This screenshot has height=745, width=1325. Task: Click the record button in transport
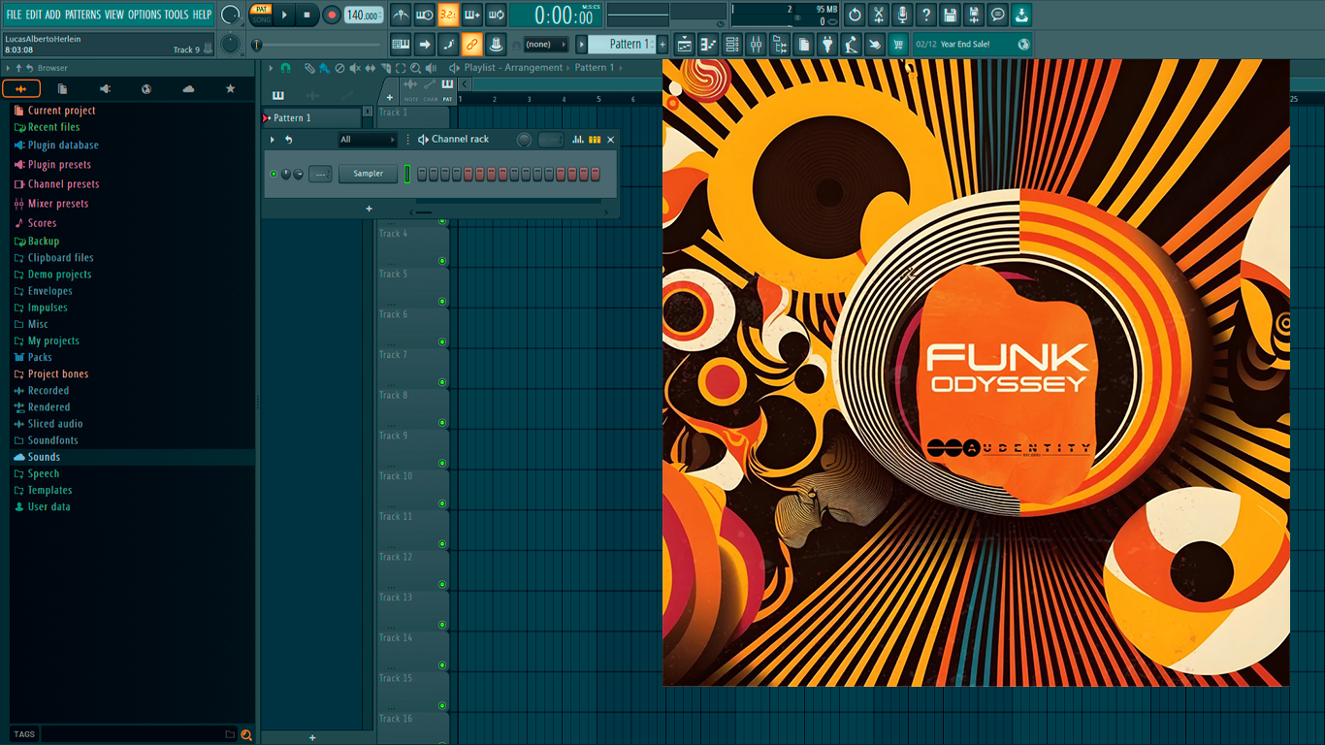point(332,15)
